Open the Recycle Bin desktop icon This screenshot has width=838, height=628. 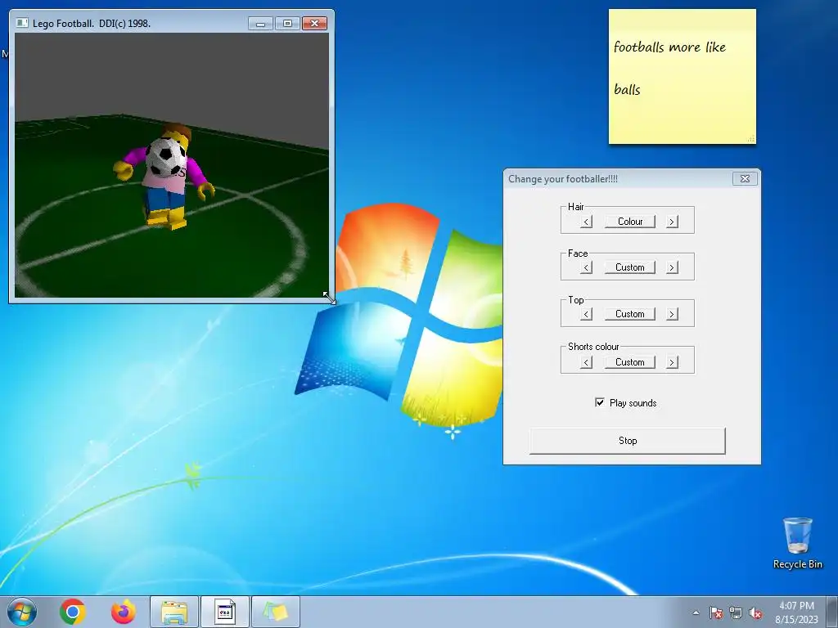(797, 543)
